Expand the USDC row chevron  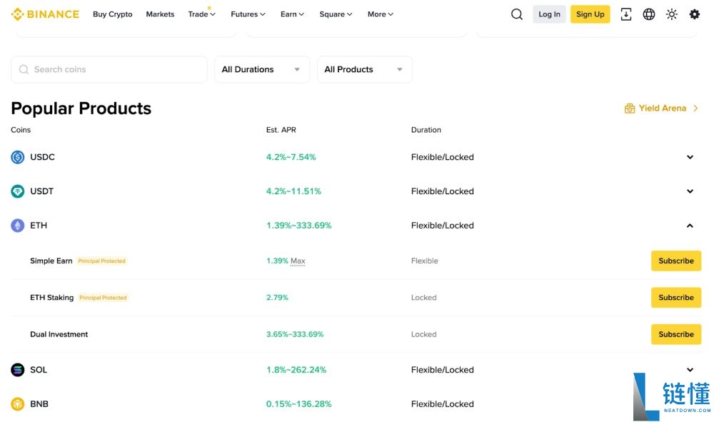pyautogui.click(x=690, y=157)
